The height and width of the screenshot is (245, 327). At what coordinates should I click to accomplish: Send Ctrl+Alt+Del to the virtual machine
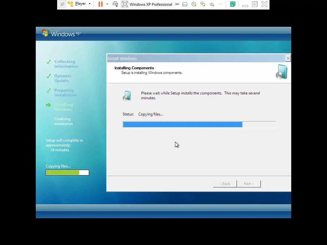point(115,4)
